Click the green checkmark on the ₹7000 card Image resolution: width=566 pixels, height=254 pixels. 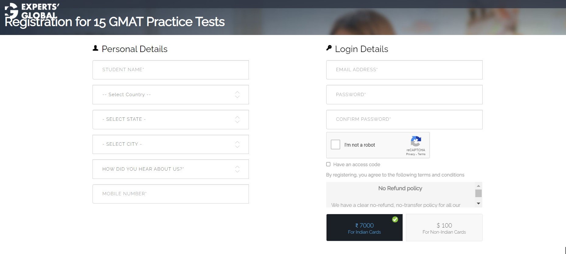395,219
